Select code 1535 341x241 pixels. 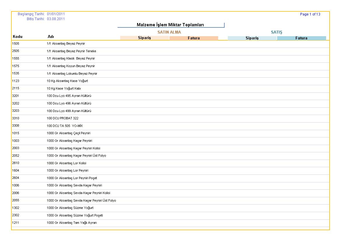click(16, 73)
